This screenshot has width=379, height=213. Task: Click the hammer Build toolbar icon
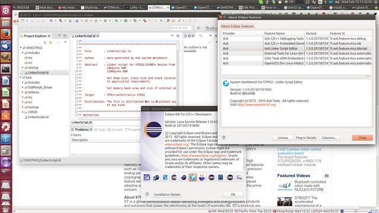[60, 21]
